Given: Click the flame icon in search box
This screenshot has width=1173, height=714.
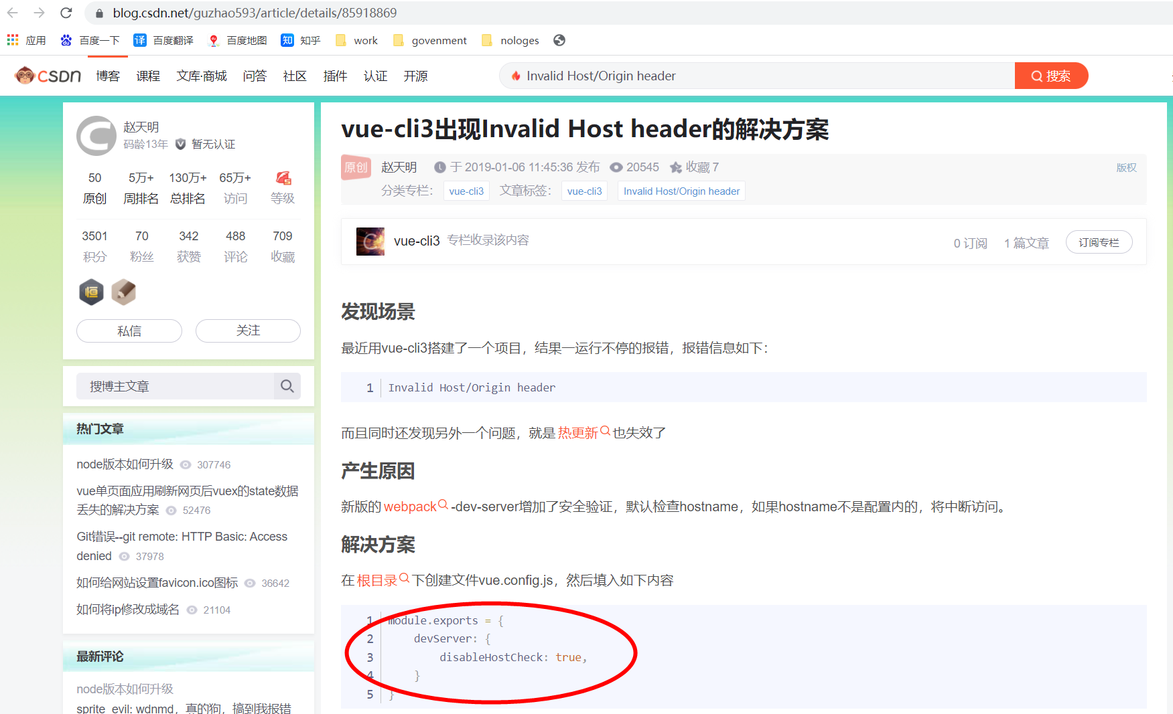Looking at the screenshot, I should 516,76.
